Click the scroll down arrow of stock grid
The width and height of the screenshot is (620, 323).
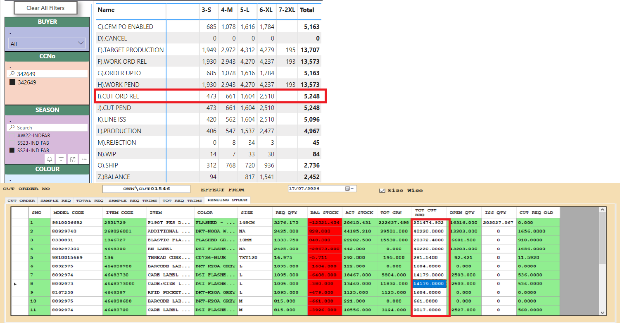(602, 313)
